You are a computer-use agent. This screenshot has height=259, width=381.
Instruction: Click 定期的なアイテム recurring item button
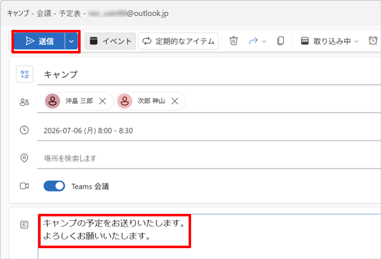[x=178, y=41]
